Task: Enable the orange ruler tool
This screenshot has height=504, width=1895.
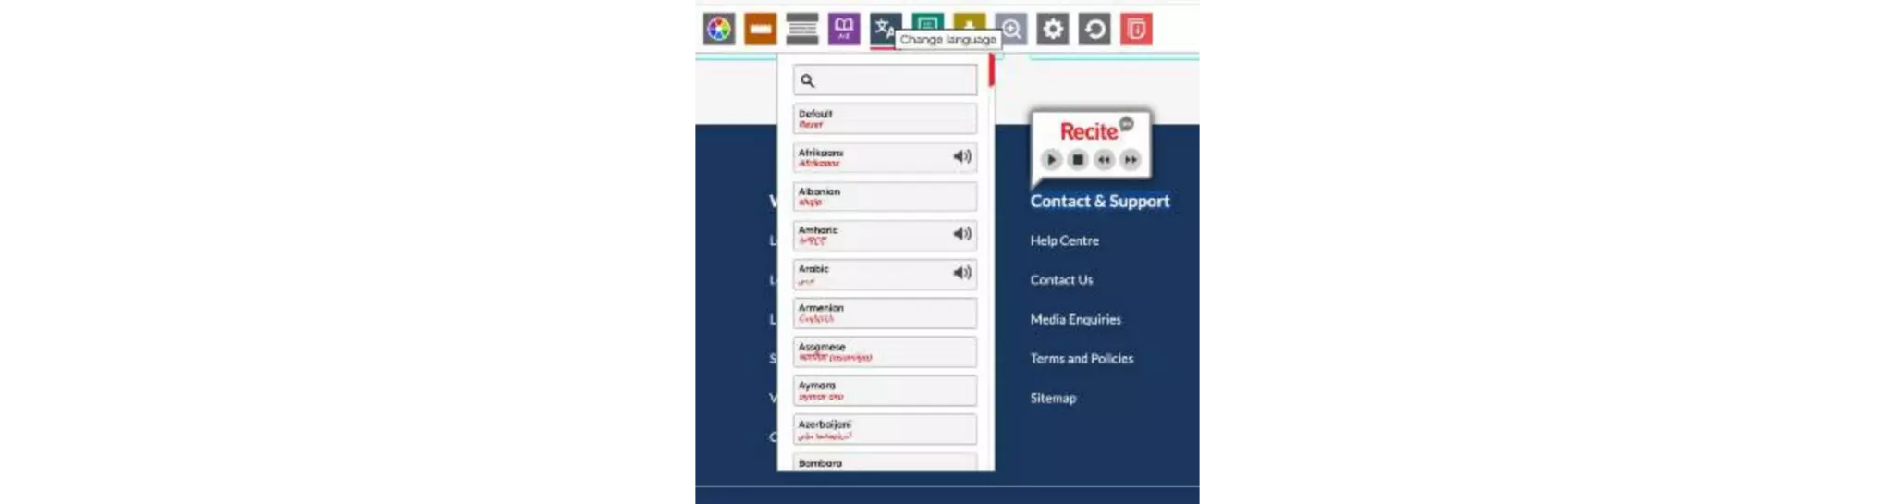Action: click(760, 30)
